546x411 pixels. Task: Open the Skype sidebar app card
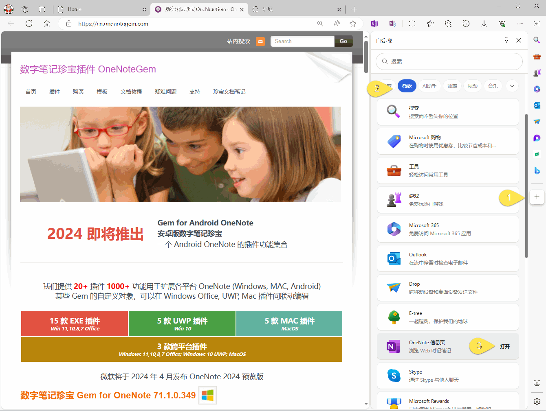pos(448,376)
